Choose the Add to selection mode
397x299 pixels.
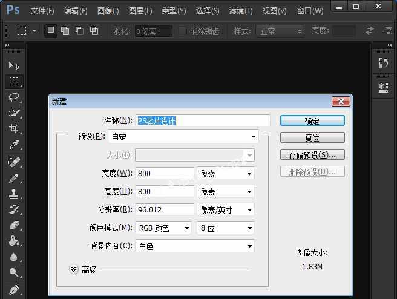65,31
